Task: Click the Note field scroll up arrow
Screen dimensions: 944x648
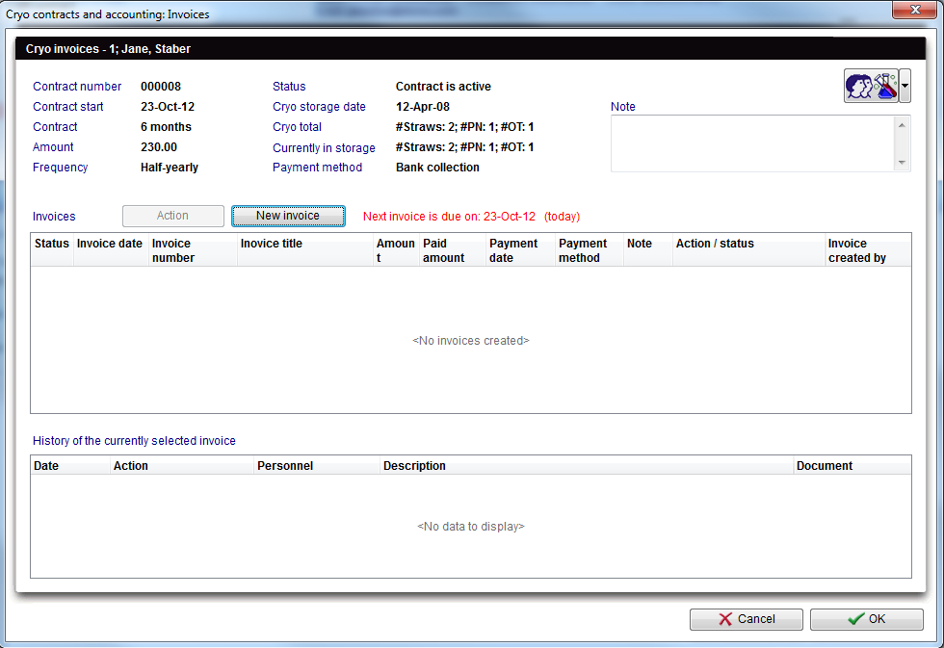Action: [902, 125]
